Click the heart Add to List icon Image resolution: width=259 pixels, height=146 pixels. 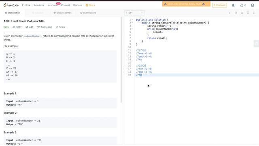(38, 27)
